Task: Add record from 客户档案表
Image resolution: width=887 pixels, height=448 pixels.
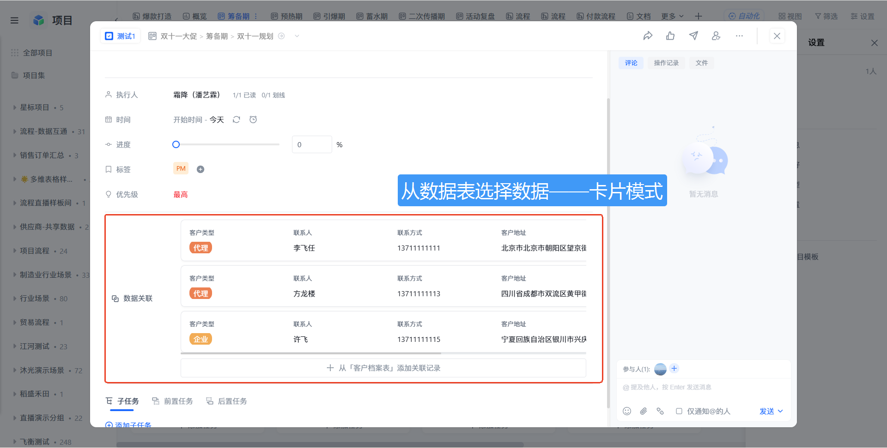Action: click(383, 368)
